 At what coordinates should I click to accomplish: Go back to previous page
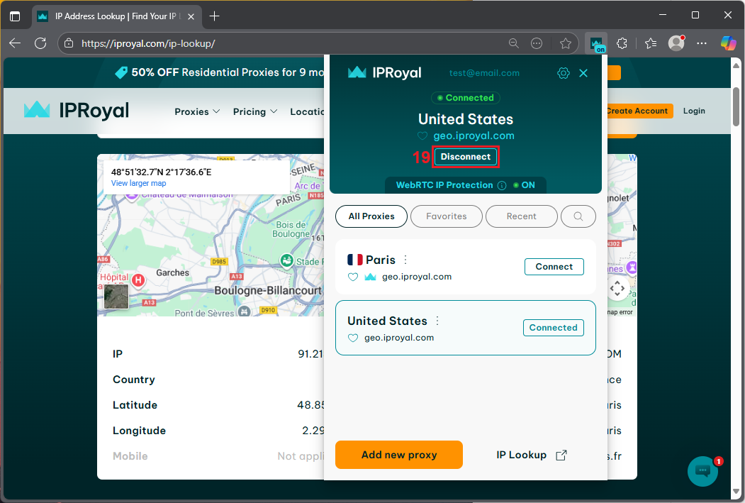[x=15, y=43]
